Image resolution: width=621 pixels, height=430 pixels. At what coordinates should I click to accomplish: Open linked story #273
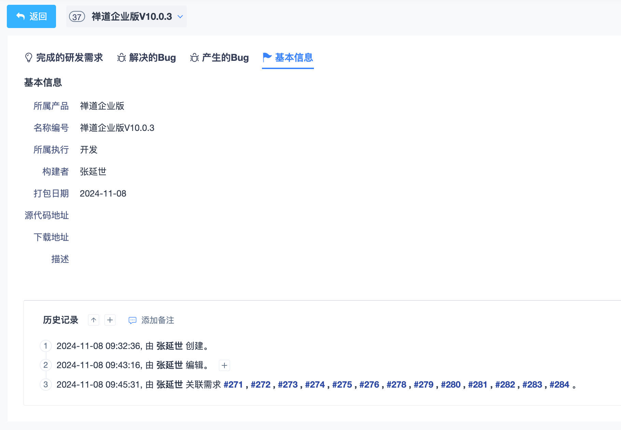(x=288, y=385)
